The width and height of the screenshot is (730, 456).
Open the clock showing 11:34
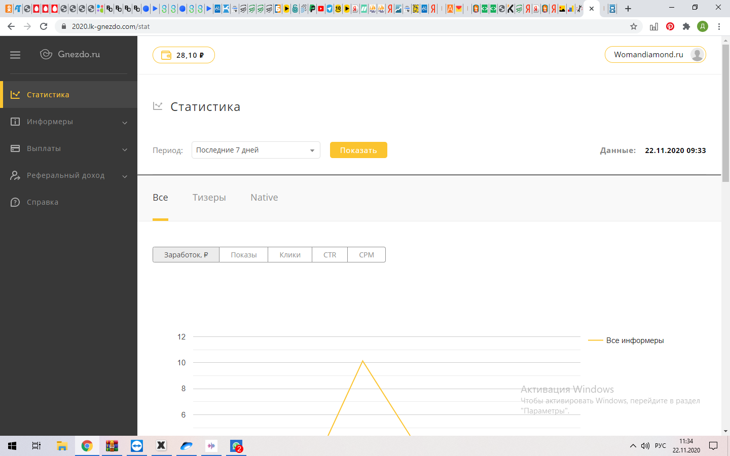pyautogui.click(x=686, y=446)
